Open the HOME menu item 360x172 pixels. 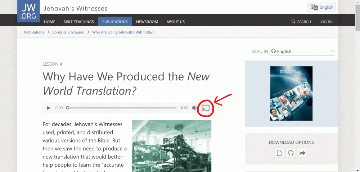click(50, 22)
